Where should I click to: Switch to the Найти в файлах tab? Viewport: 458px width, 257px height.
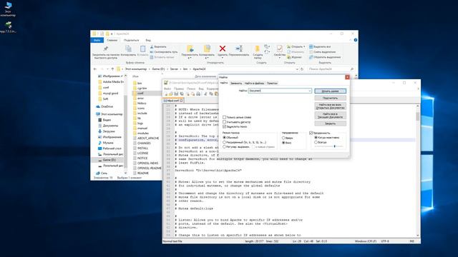pos(254,84)
